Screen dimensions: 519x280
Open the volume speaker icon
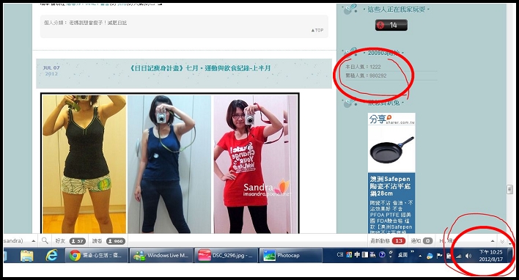(x=468, y=256)
